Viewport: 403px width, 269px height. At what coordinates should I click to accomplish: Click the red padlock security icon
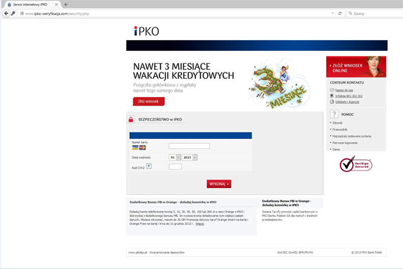[131, 120]
